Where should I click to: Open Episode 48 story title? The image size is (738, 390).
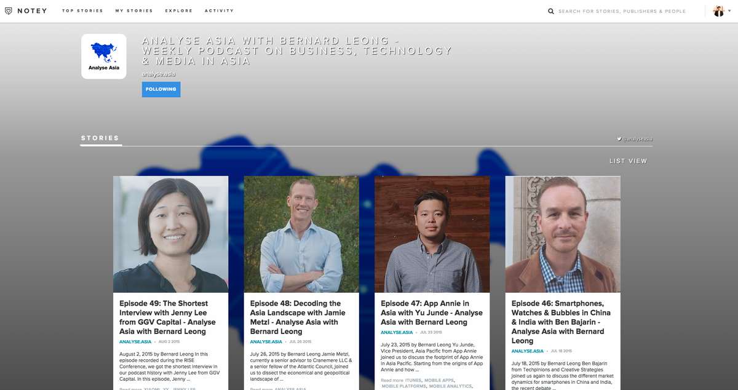pos(298,317)
